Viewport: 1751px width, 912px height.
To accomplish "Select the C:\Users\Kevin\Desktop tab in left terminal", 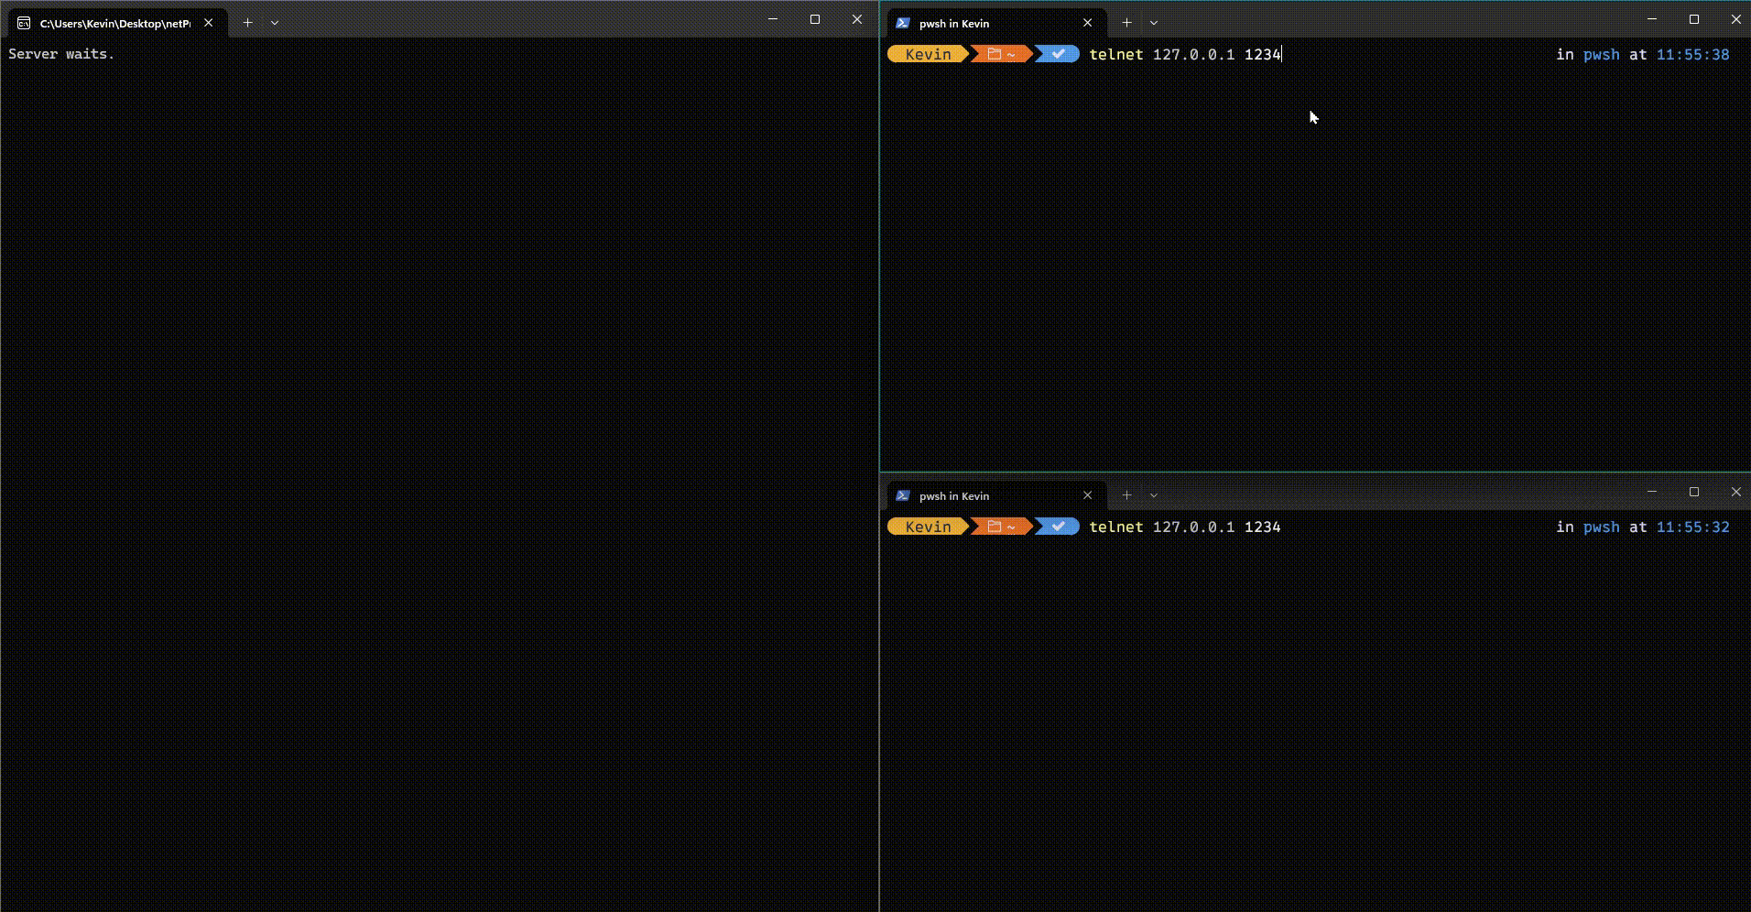I will pos(117,23).
